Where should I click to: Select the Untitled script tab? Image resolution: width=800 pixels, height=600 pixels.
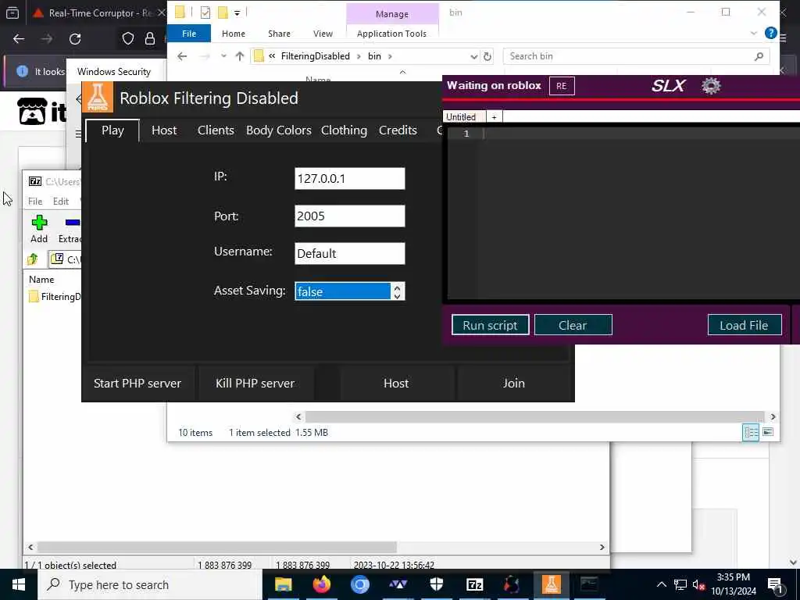tap(461, 117)
